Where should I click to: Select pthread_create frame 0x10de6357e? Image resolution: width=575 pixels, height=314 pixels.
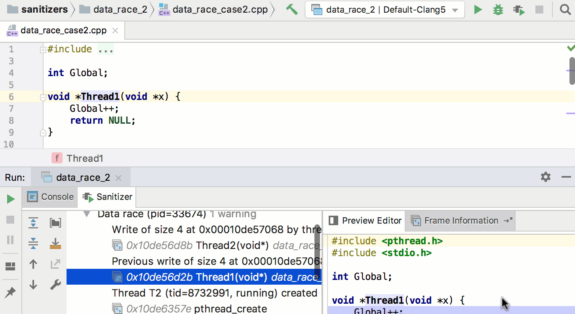[x=189, y=309]
